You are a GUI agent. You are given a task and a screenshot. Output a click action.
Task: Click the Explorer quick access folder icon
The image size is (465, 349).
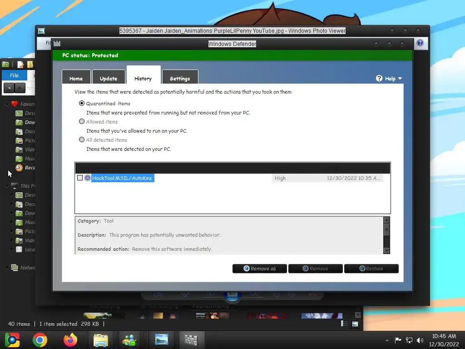[5, 65]
